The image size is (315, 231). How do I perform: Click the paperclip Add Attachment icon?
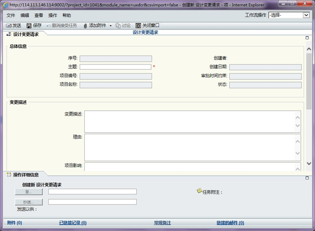coord(85,26)
